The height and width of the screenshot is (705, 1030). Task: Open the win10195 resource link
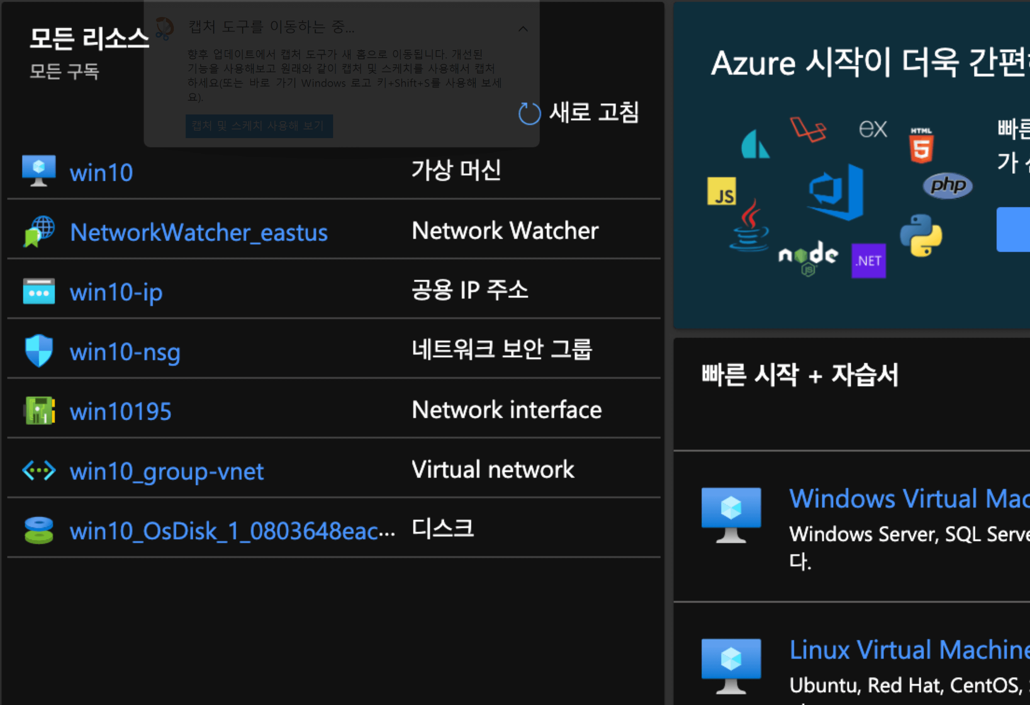coord(121,412)
